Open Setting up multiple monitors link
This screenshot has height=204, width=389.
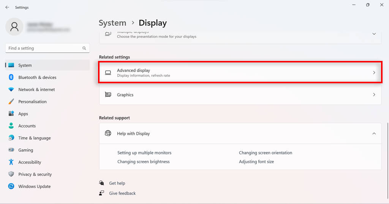click(144, 153)
